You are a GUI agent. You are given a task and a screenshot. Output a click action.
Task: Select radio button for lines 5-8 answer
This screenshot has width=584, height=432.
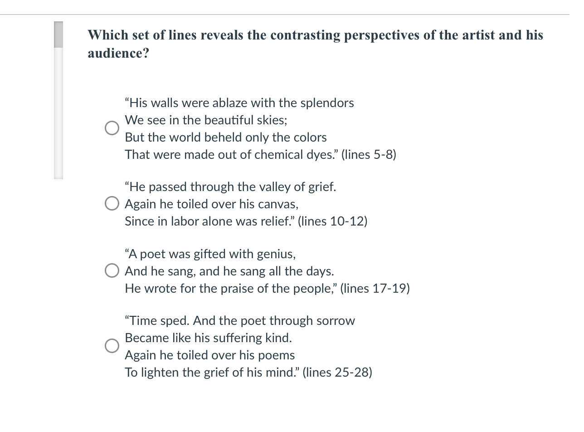click(x=112, y=128)
